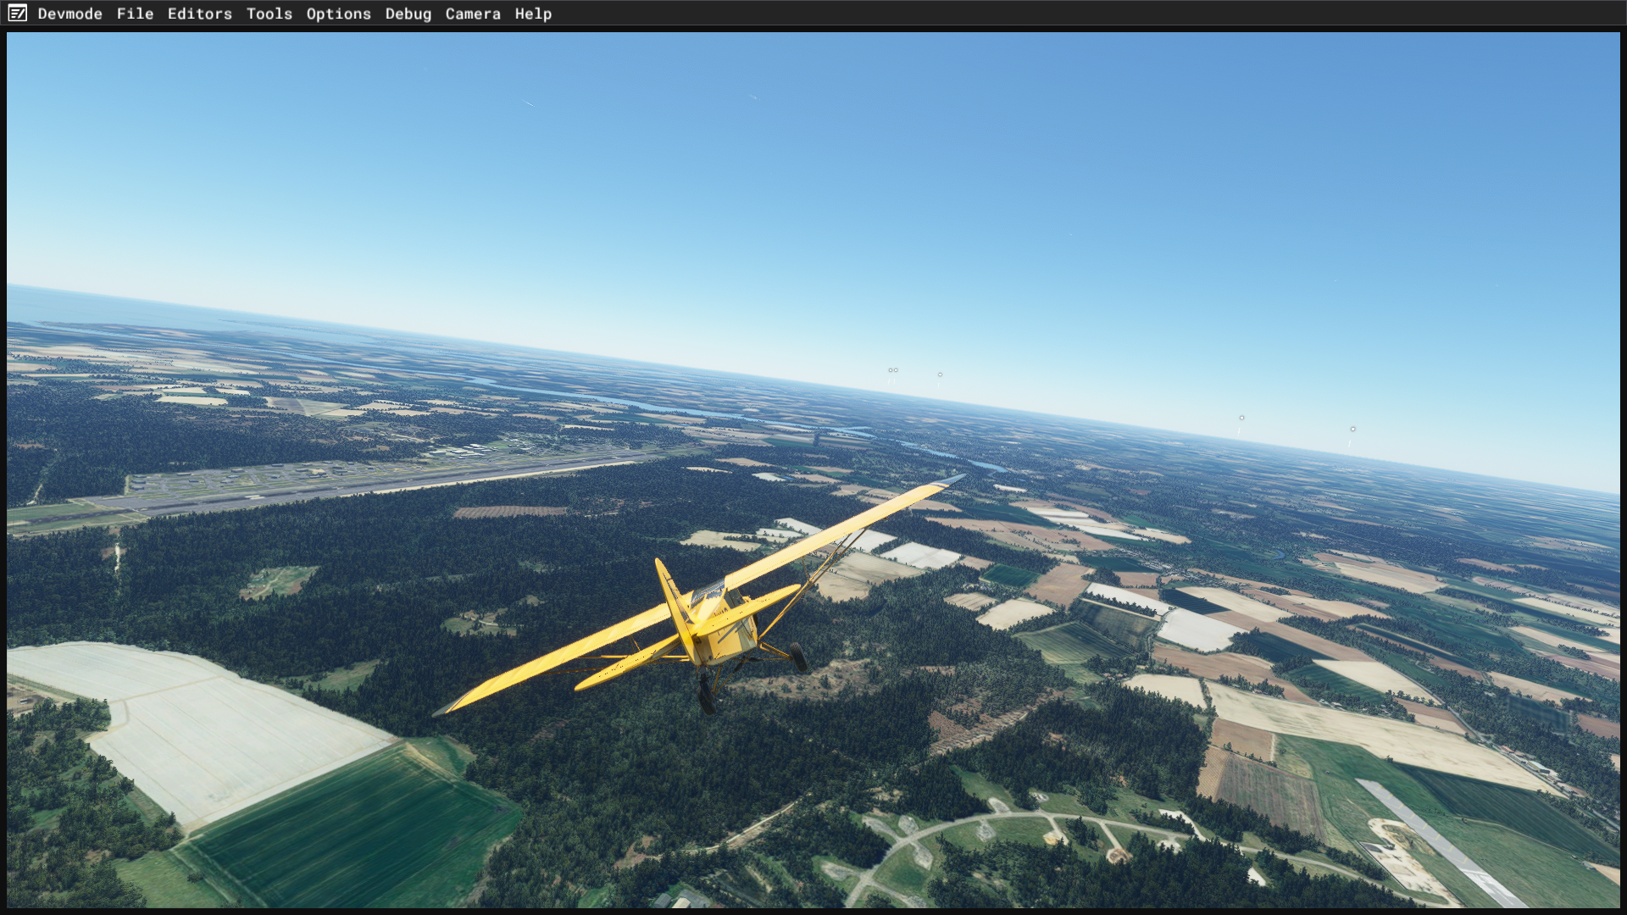Screen dimensions: 1627x915
Task: Click the Devmode logo icon in the menu bar
Action: (x=18, y=14)
